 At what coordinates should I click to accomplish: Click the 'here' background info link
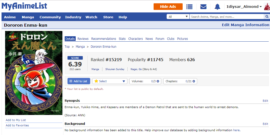coord(236,130)
